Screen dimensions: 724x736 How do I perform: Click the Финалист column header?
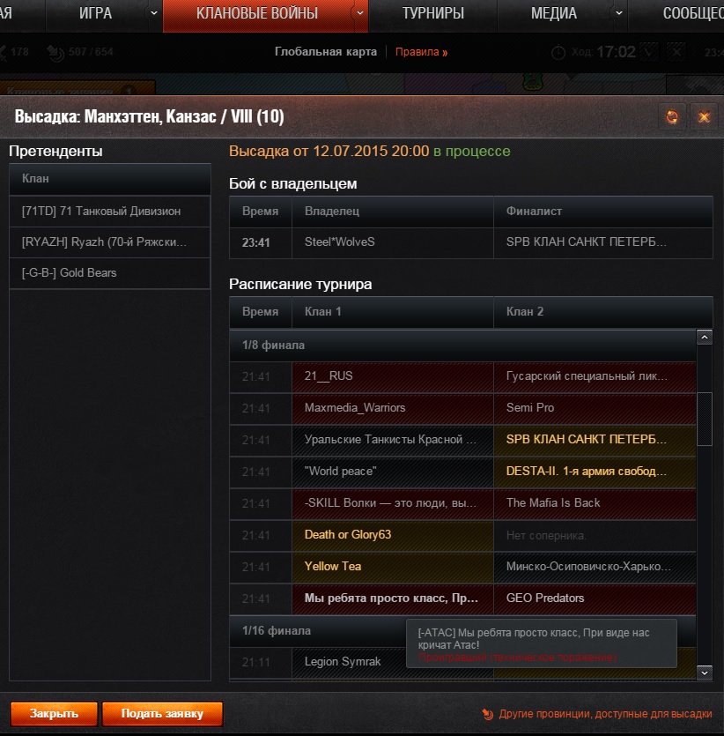pyautogui.click(x=603, y=212)
